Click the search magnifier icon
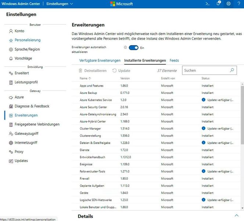This screenshot has width=244, height=221. click(x=232, y=70)
